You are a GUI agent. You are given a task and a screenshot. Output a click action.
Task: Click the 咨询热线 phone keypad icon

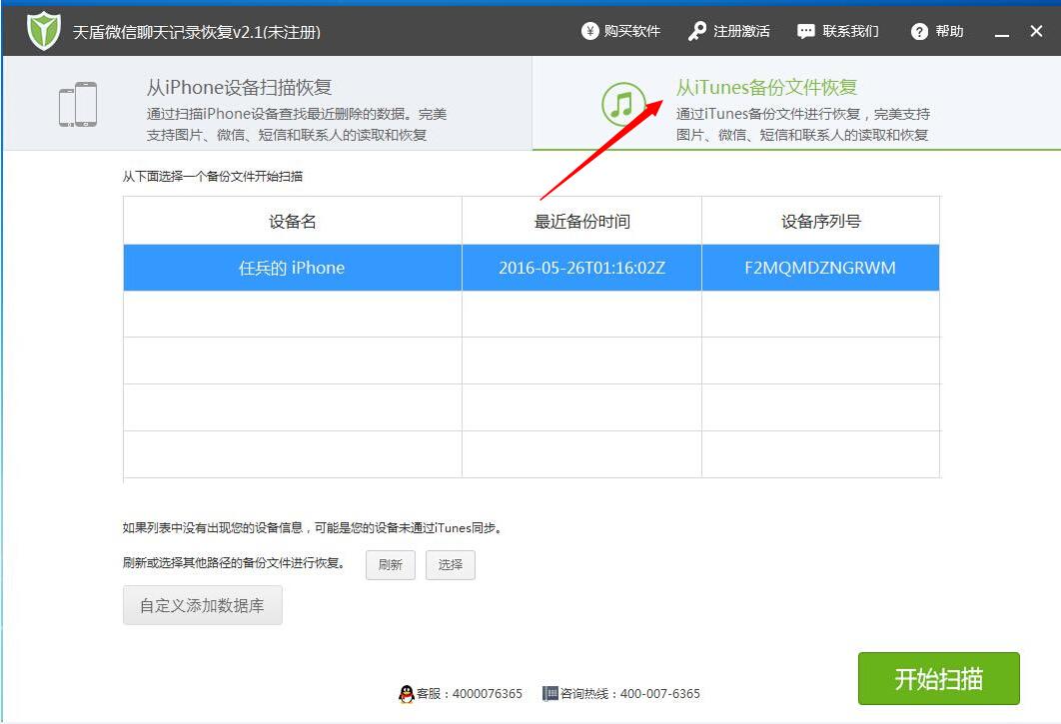548,694
